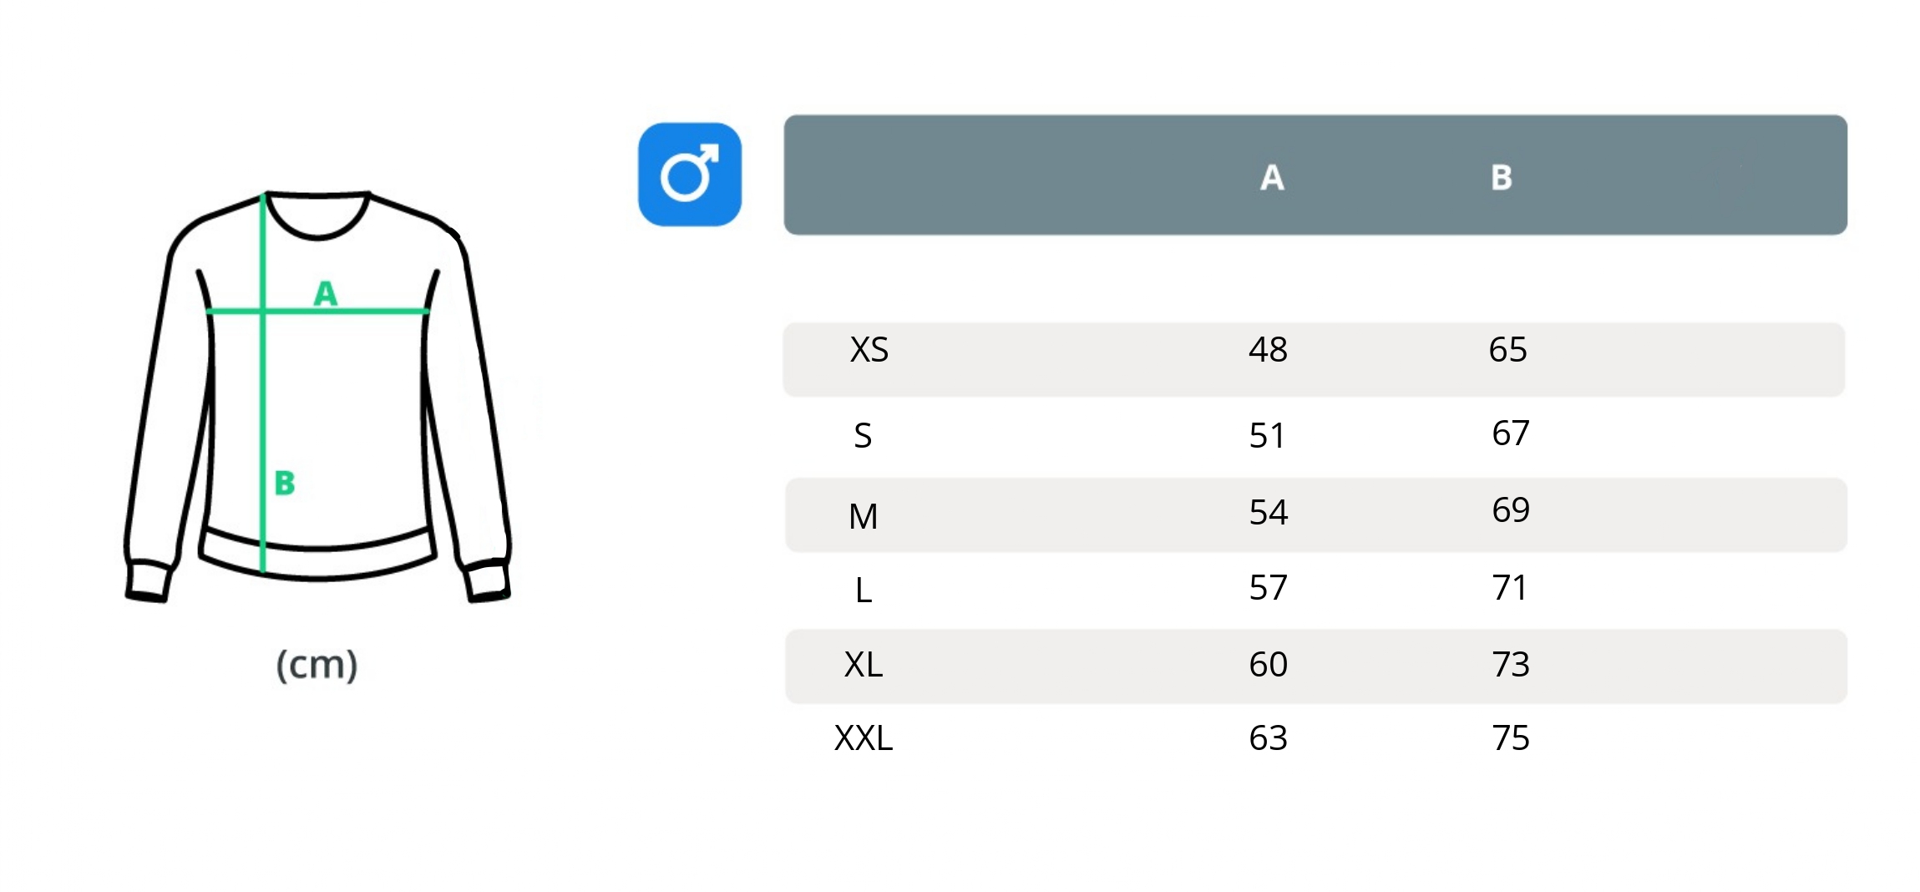Click the green B label on sweatshirt
The image size is (1920, 892).
[x=285, y=483]
